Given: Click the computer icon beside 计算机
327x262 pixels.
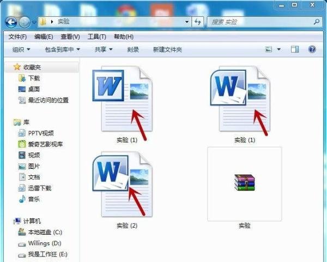Looking at the screenshot, I should click(17, 221).
